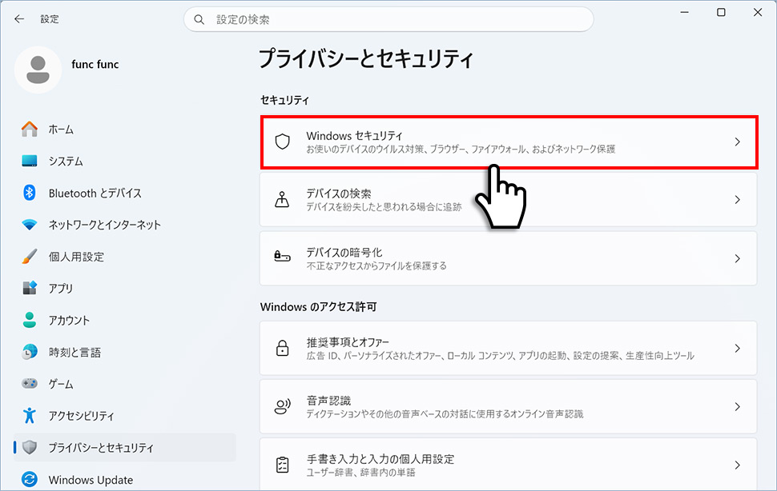
Task: Click the search magnifier icon
Action: 199,20
